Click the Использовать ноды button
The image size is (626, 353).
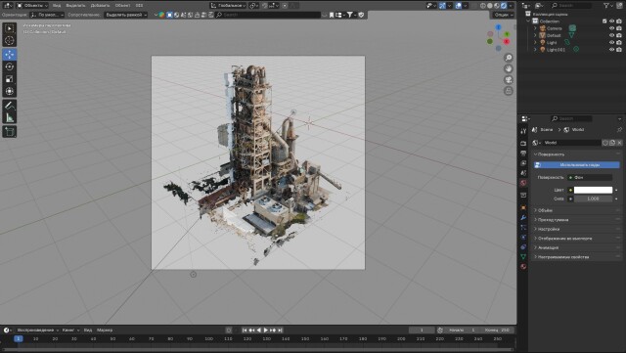click(577, 165)
